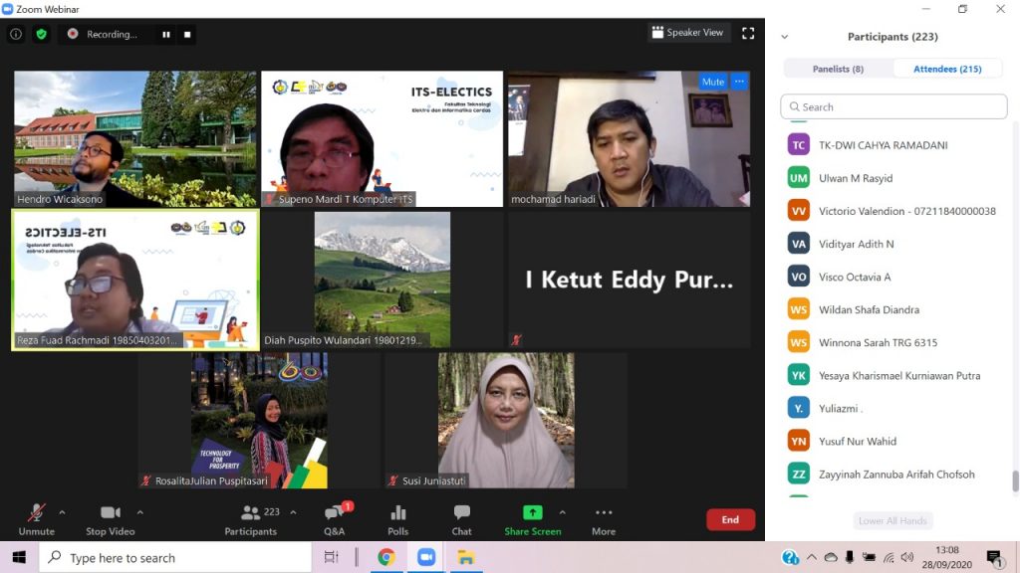
Task: Click the green Share Screen icon
Action: pos(533,513)
